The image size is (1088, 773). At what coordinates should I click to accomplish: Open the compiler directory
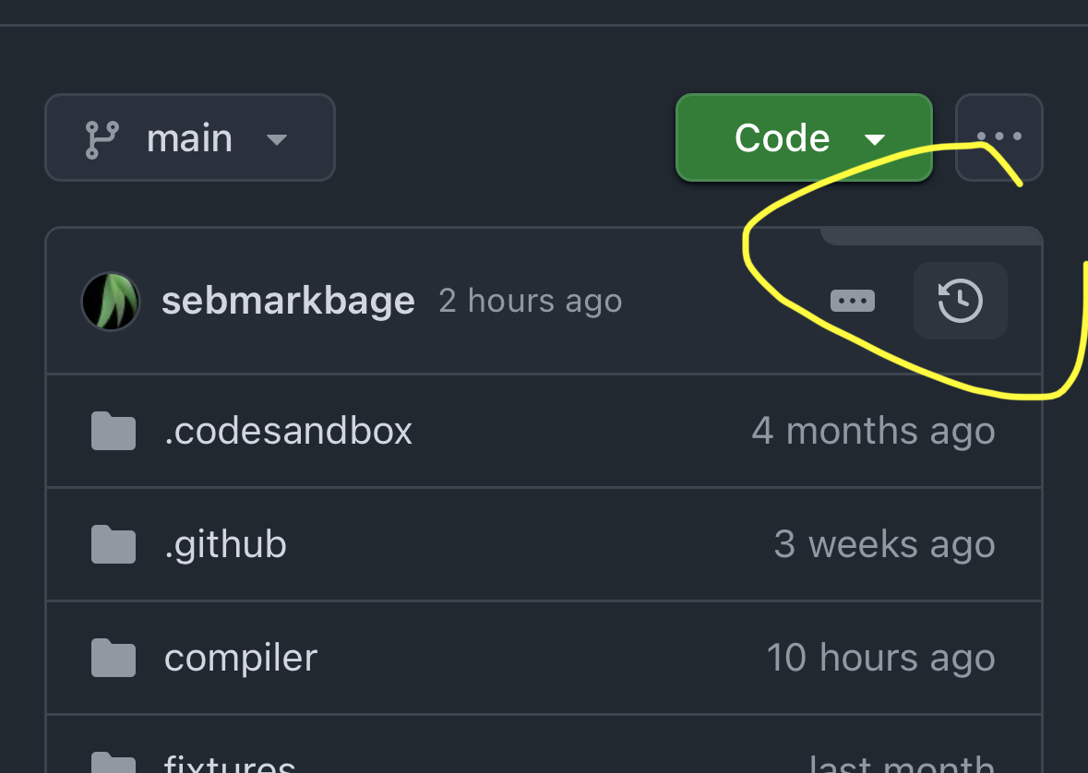[x=241, y=658]
